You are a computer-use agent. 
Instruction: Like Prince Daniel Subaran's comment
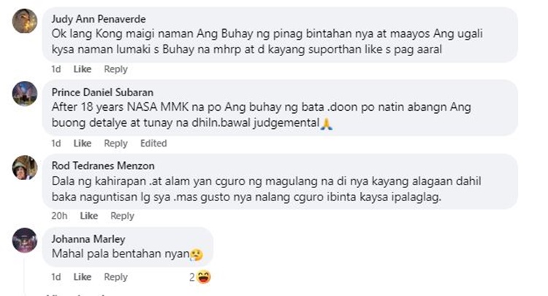pyautogui.click(x=82, y=144)
